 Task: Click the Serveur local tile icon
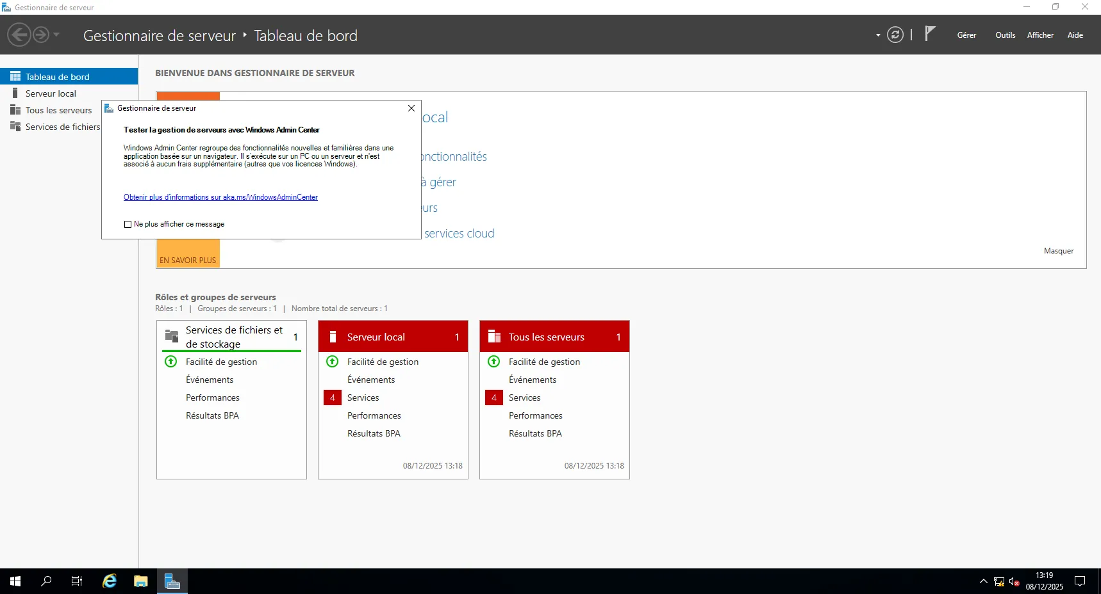click(333, 337)
